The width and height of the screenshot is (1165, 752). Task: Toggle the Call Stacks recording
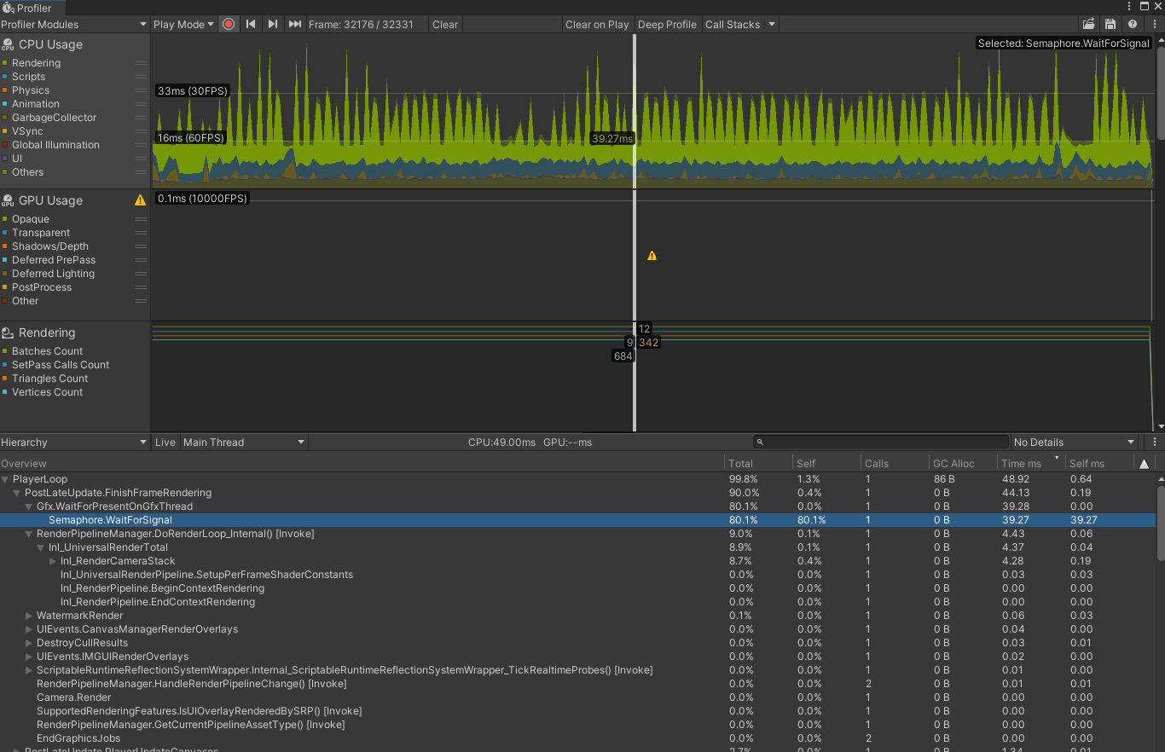pos(732,25)
